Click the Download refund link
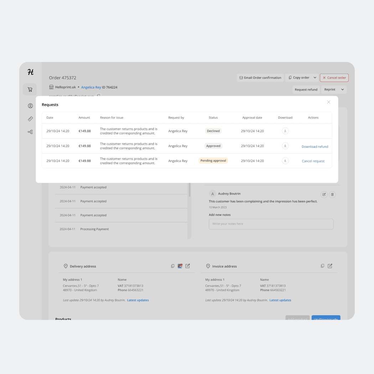Image resolution: width=374 pixels, height=374 pixels. [x=315, y=146]
